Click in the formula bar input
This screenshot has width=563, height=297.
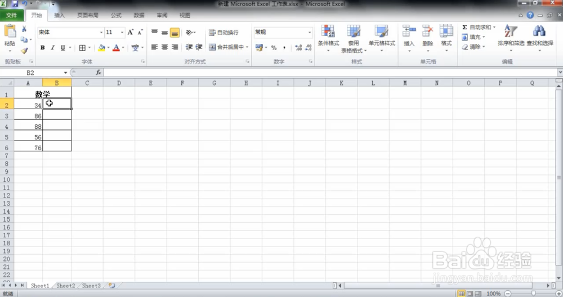point(330,73)
